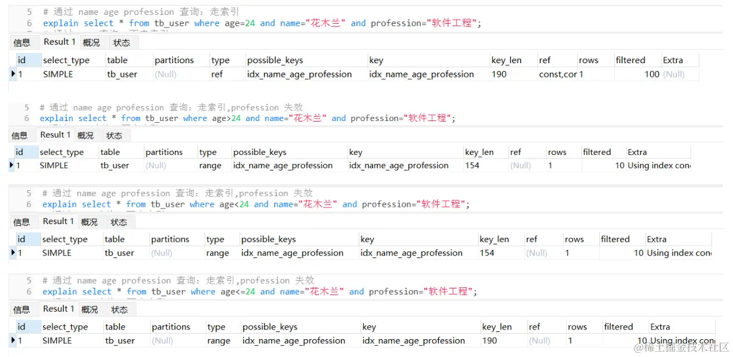Click 'Using index con' Extra cell in age>24 result
This screenshot has width=733, height=357.
[659, 166]
